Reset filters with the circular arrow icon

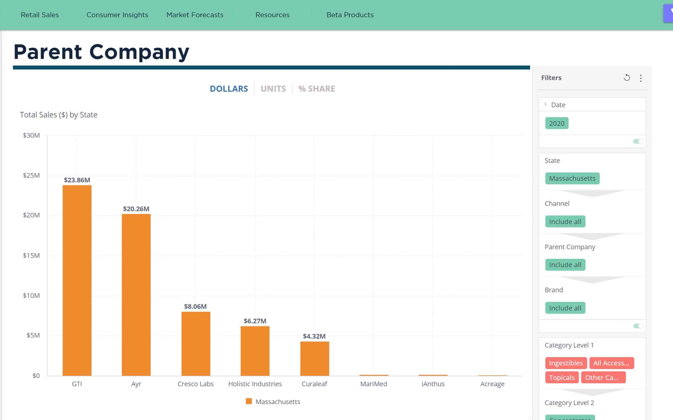[627, 78]
